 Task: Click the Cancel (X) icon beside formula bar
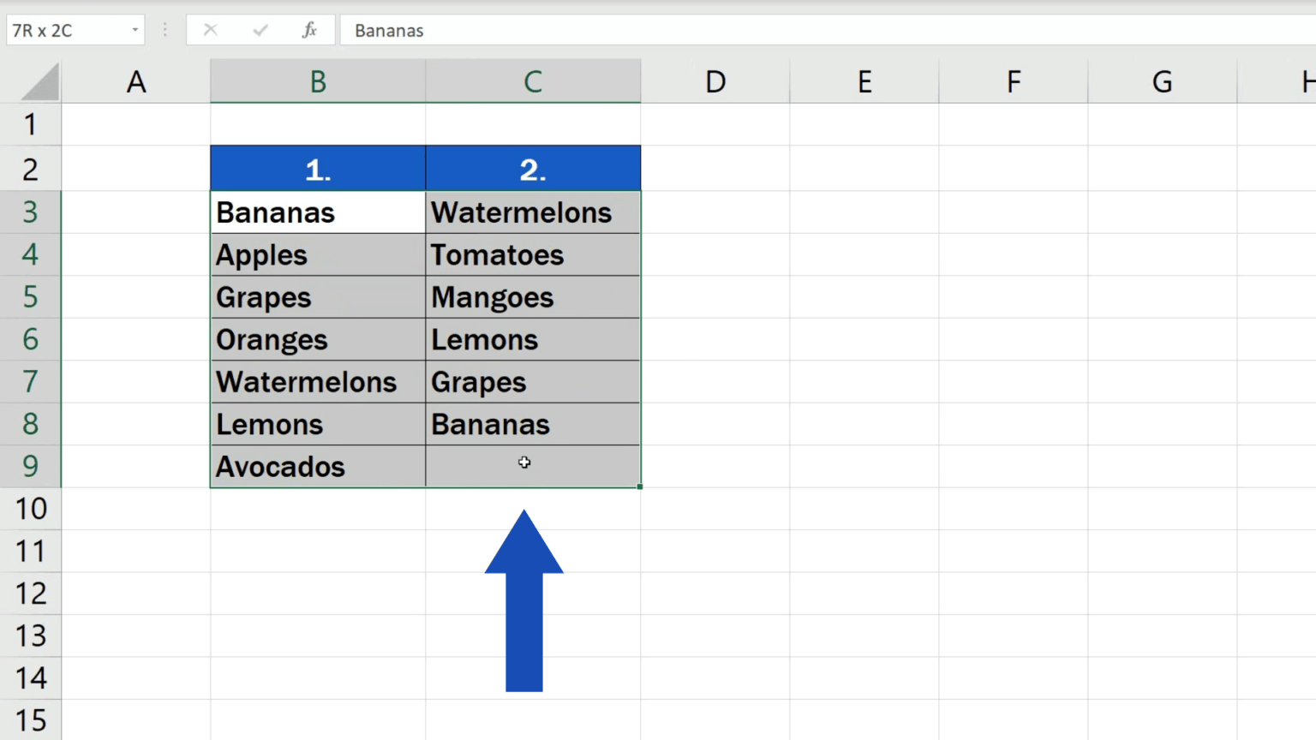210,30
